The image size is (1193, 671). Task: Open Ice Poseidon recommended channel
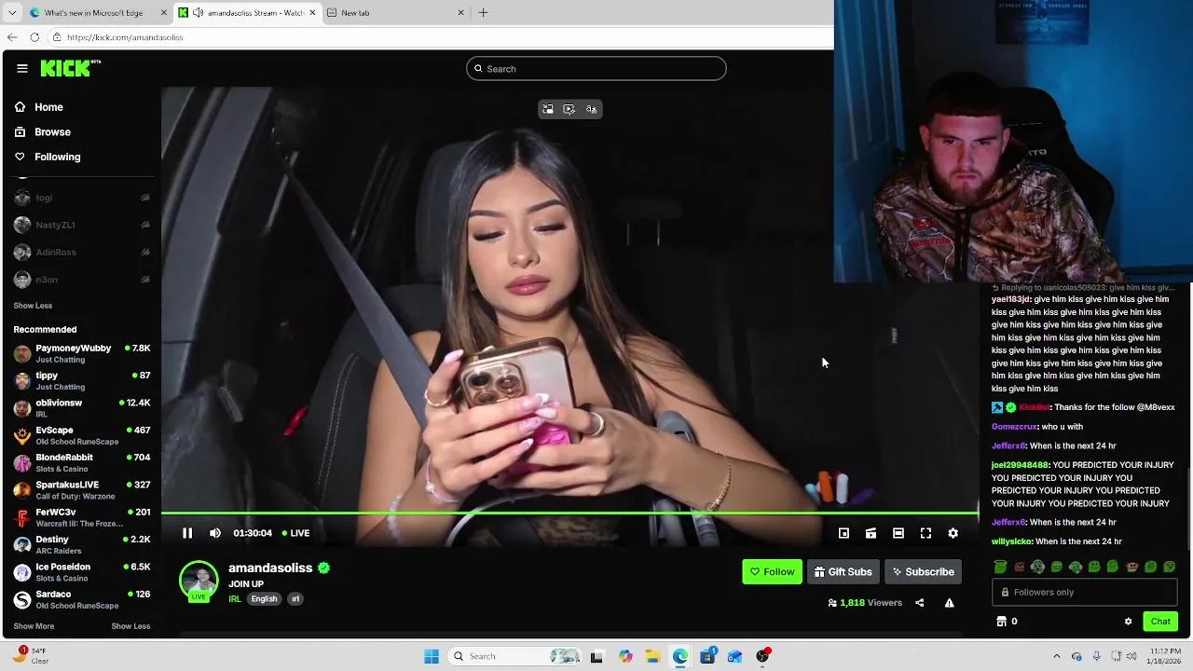[82, 572]
